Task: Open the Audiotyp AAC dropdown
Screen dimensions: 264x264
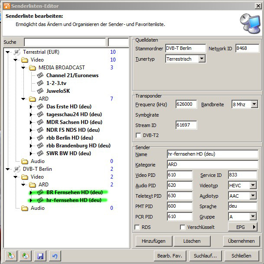Action: (253, 196)
